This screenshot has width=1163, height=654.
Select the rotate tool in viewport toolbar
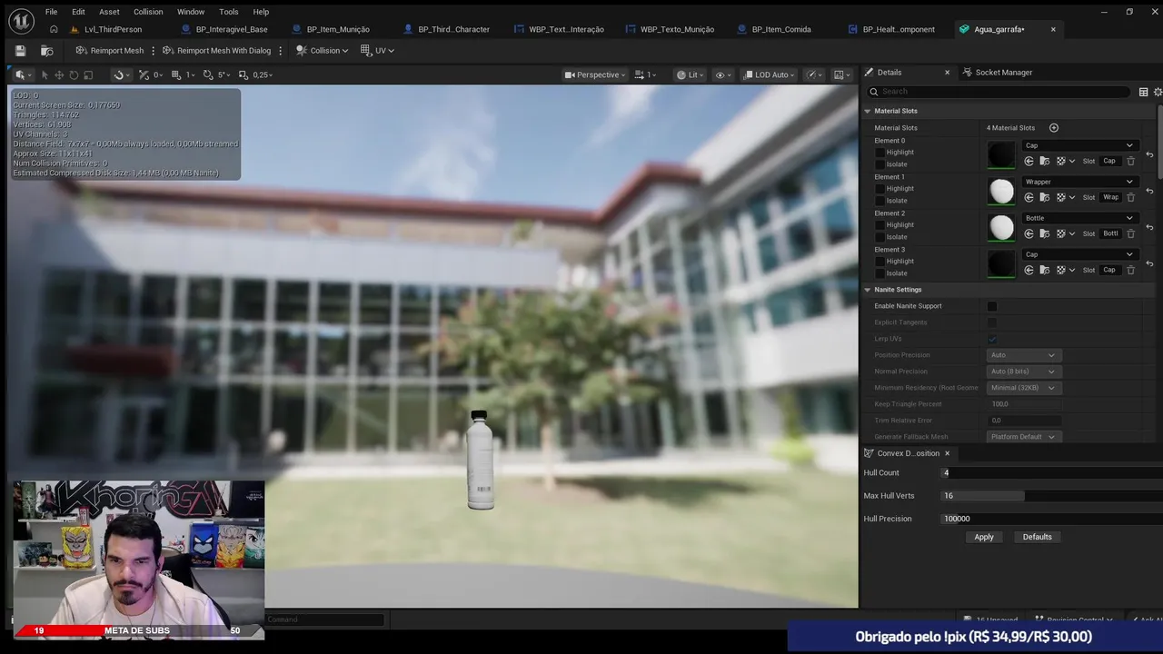[x=74, y=74]
